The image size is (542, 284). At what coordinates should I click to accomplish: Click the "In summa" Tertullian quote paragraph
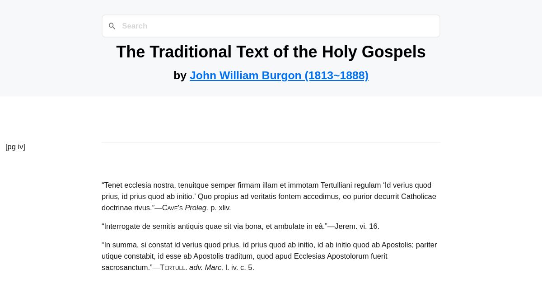269,256
